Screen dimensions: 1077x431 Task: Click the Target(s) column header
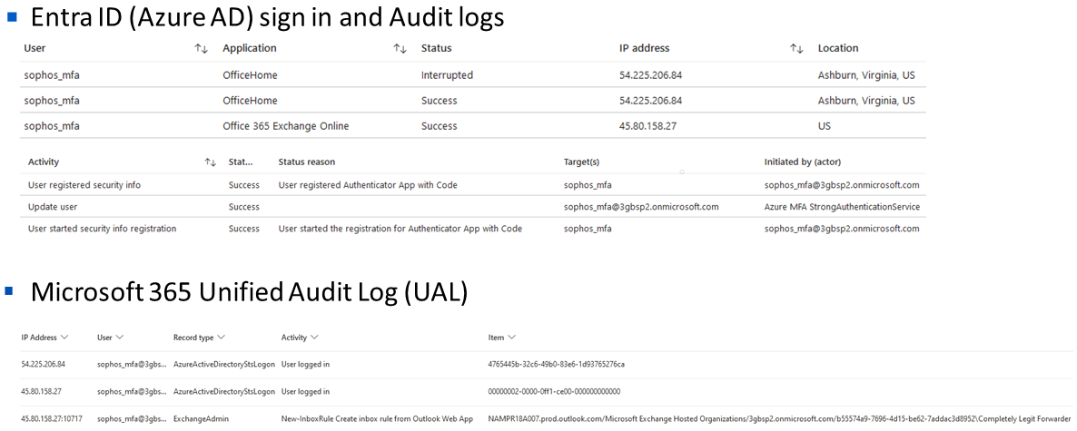[x=581, y=162]
